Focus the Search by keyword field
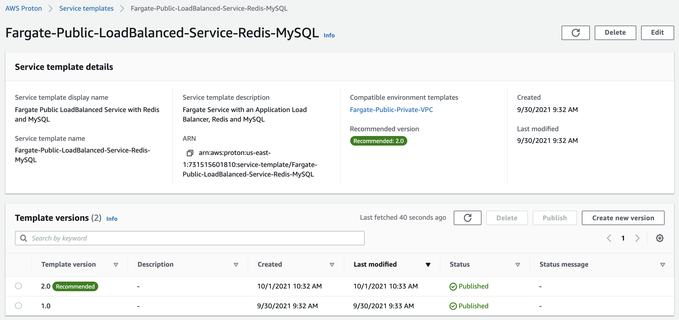 tap(190, 238)
